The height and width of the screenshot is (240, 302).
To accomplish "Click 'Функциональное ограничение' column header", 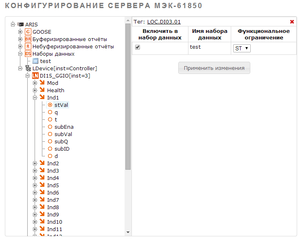I will click(264, 35).
